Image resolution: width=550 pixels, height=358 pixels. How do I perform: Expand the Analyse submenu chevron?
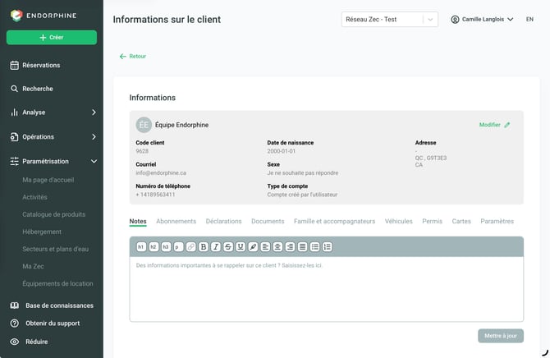point(94,112)
